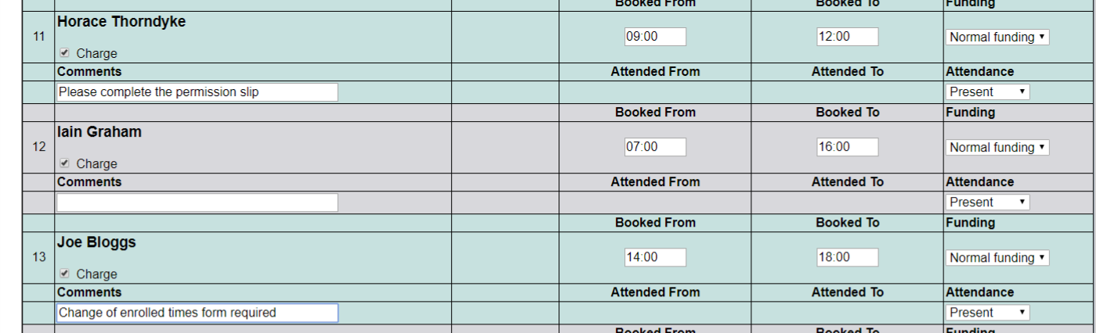Screen dimensions: 1111x333
Task: Select the Iain Graham name heading
Action: point(99,132)
